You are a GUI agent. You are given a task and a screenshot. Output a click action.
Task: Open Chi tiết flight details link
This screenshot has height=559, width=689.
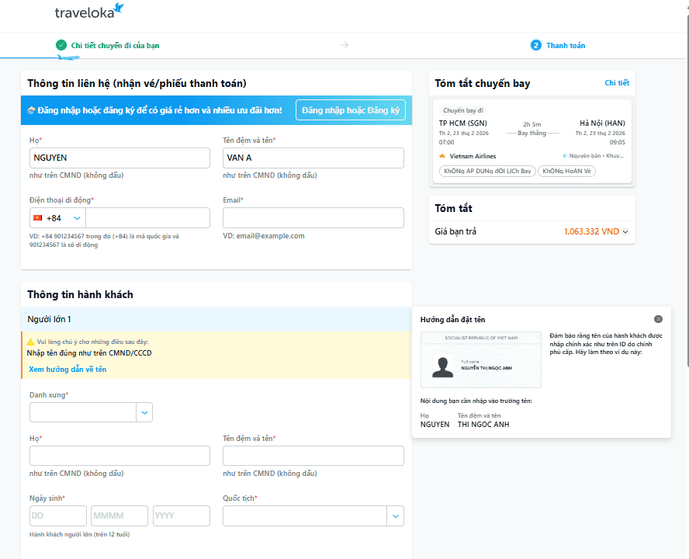[617, 83]
